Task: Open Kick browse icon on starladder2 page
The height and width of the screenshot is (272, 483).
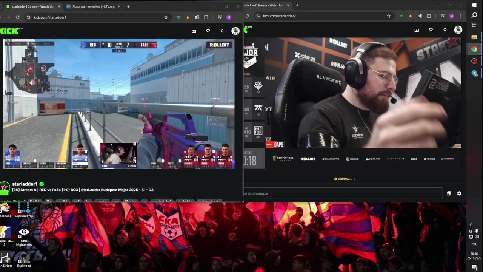Action: tap(417, 30)
